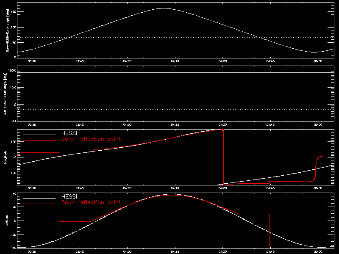Click 04:00 tick under Sun-HESSI-Noon plot
The image size is (339, 254).
127,124
